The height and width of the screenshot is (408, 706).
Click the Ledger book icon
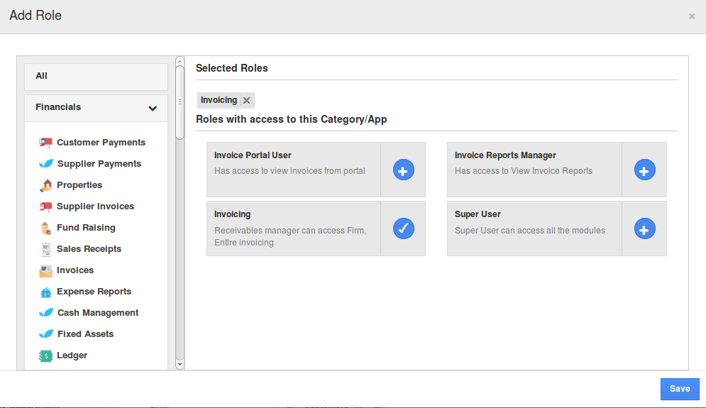pos(45,355)
